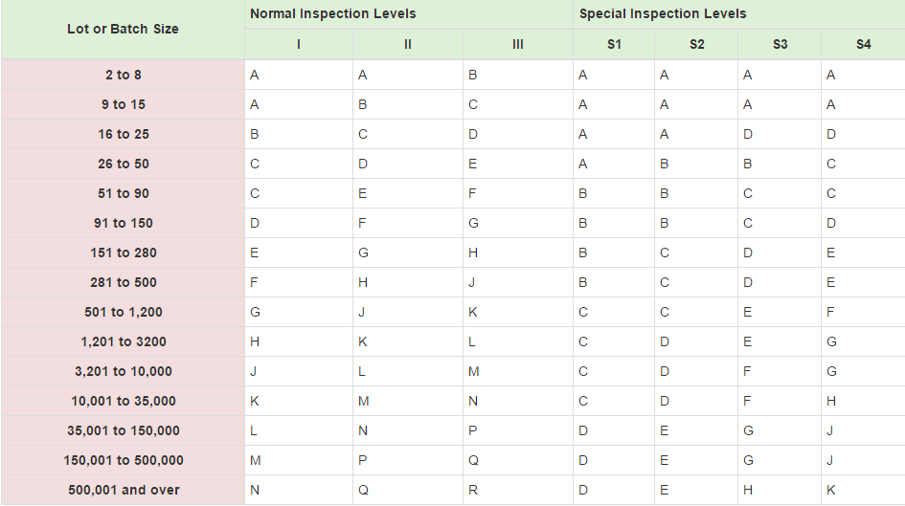Click the "500,001 and over" row label

(x=123, y=490)
